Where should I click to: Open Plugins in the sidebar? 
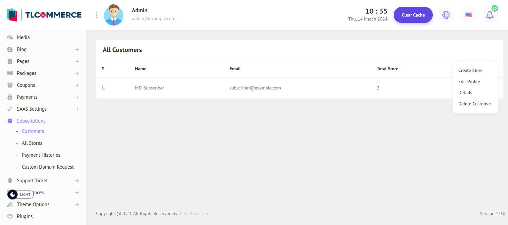point(25,216)
